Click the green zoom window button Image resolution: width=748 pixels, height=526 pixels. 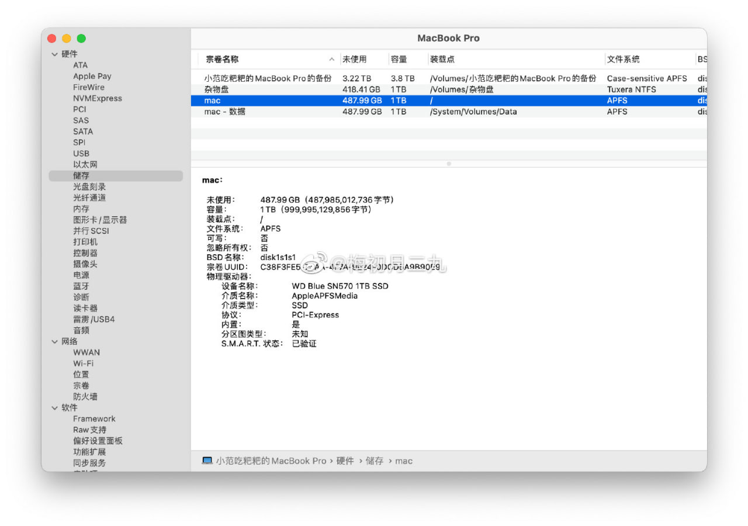[81, 39]
